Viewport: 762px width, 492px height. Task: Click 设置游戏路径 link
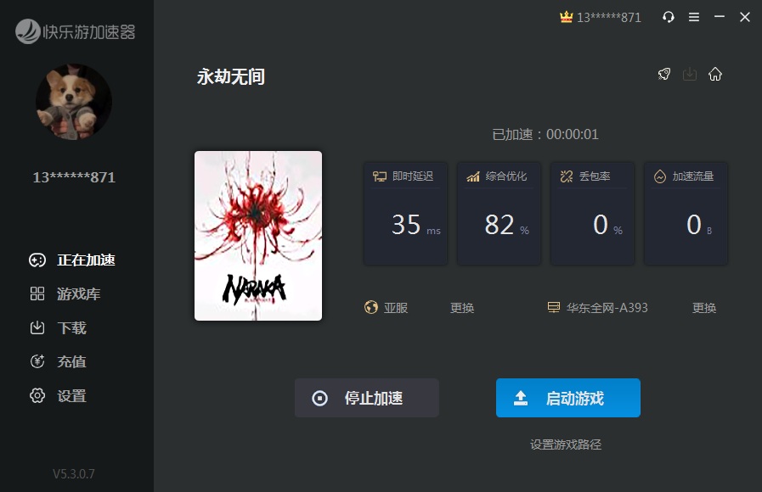point(566,444)
